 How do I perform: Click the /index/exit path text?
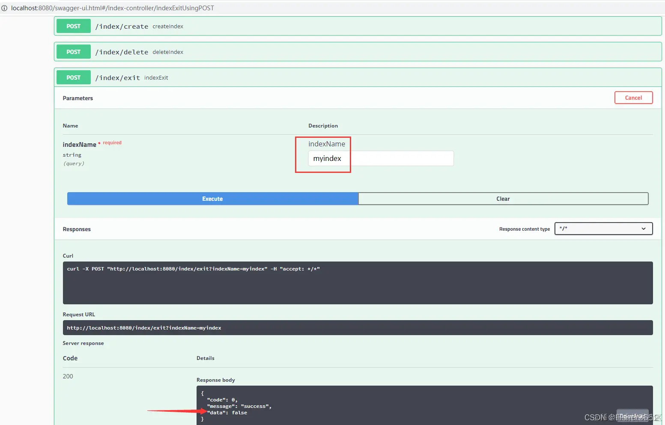tap(118, 78)
